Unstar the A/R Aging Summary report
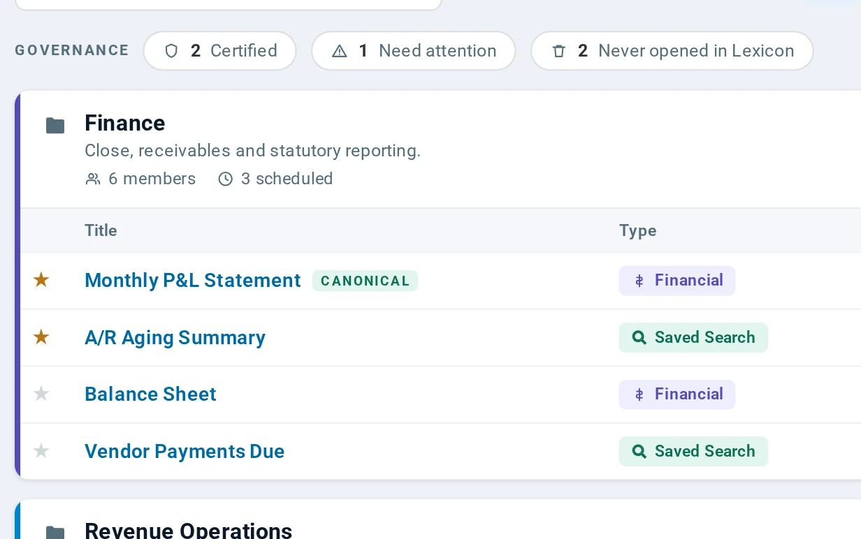Viewport: 861px width, 539px height. coord(41,338)
